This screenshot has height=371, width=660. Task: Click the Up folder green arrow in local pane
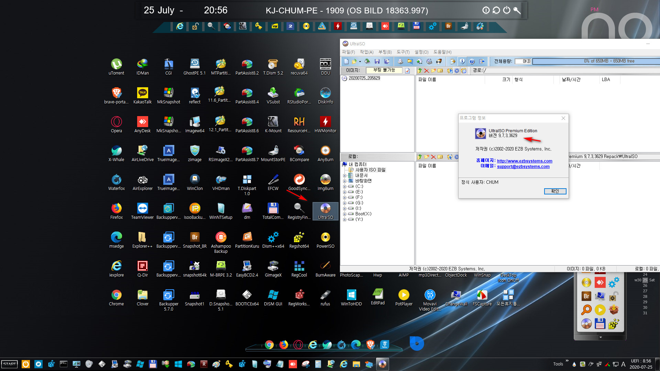(x=420, y=157)
